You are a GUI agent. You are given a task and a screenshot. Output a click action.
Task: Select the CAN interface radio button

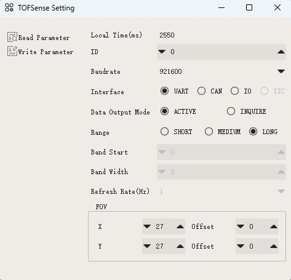[201, 91]
